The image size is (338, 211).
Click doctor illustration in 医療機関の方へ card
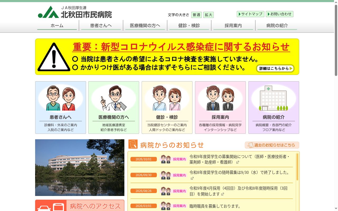(x=114, y=98)
